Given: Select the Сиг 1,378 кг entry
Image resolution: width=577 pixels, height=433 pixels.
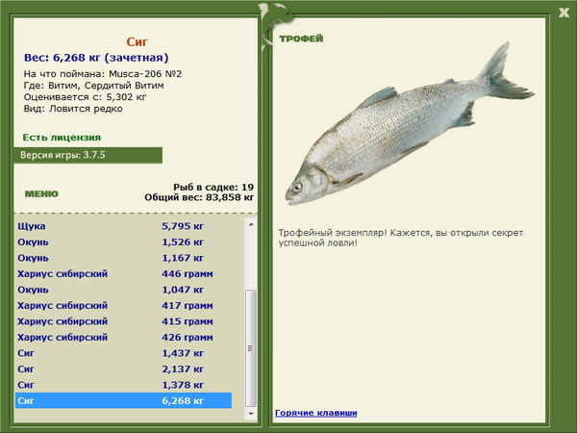Looking at the screenshot, I should 124,385.
